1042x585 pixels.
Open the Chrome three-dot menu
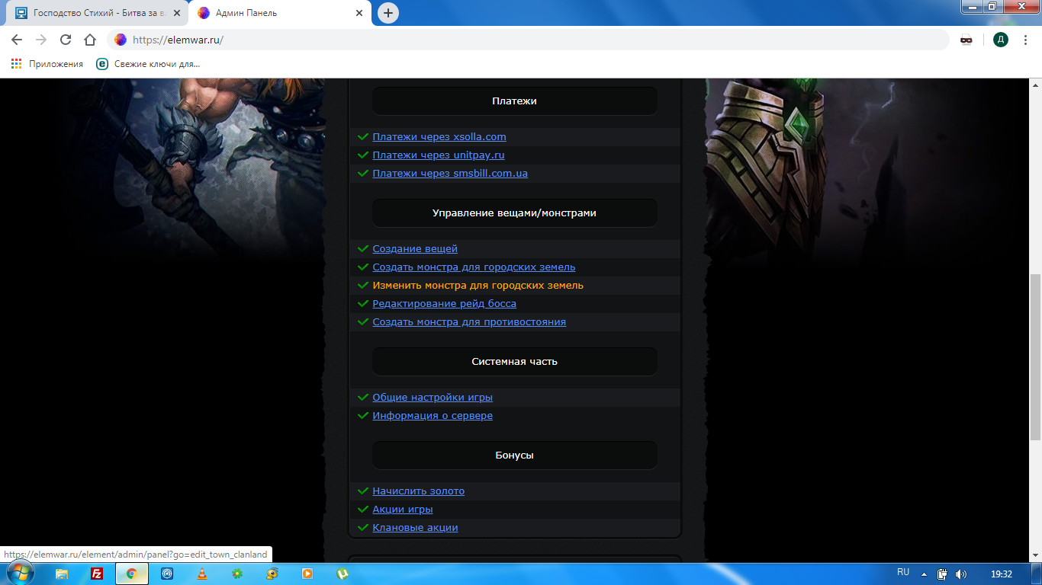[1026, 40]
